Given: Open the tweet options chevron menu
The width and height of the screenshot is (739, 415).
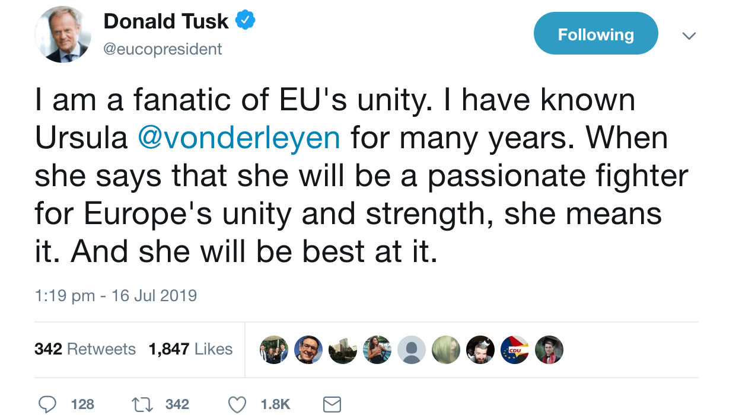Looking at the screenshot, I should (x=689, y=36).
